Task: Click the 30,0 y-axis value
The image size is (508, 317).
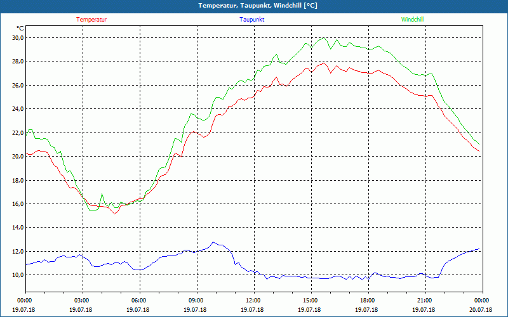Action: [18, 38]
